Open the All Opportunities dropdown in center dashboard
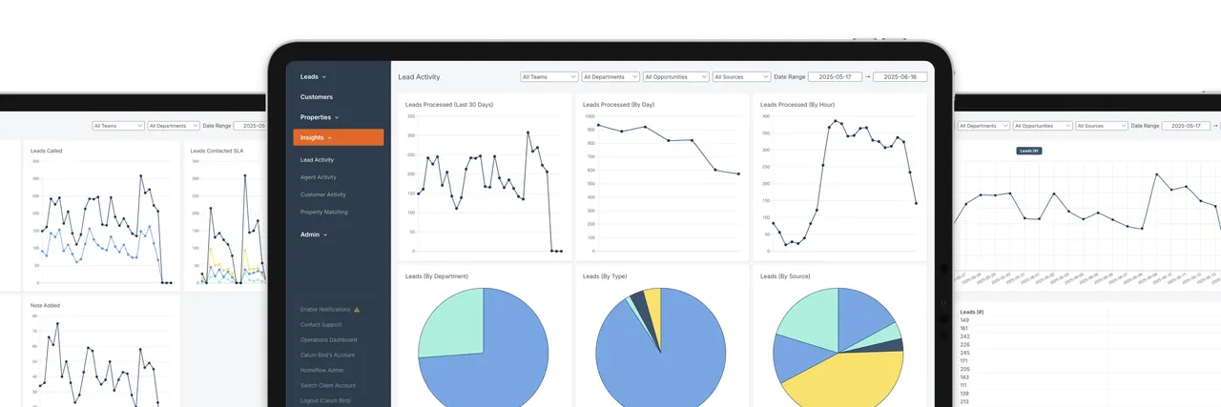Image resolution: width=1221 pixels, height=407 pixels. tap(676, 76)
